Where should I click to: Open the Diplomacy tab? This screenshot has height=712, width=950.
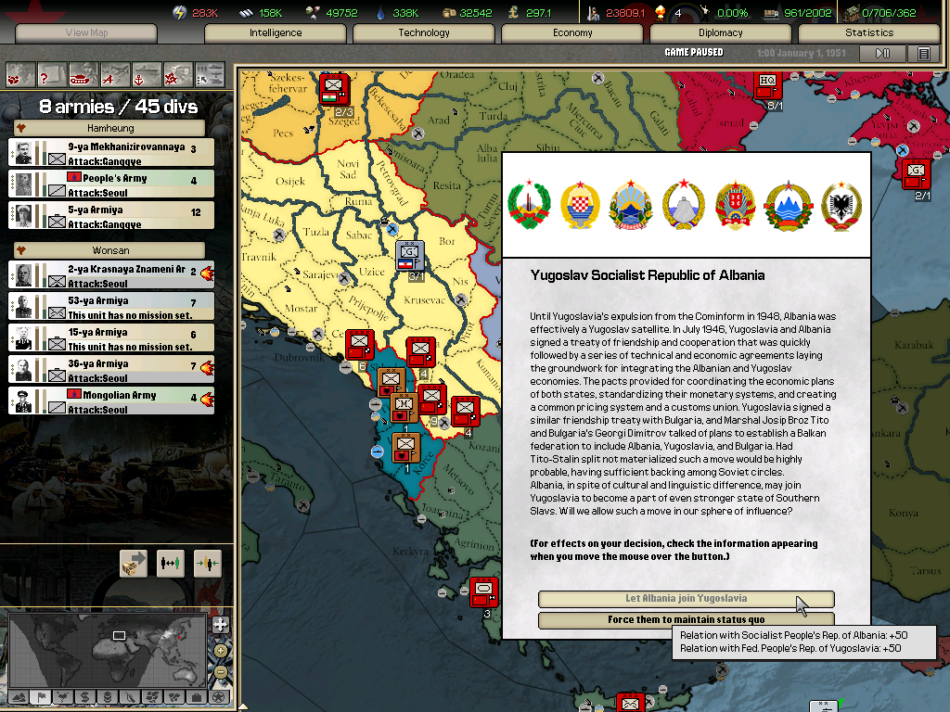(721, 32)
